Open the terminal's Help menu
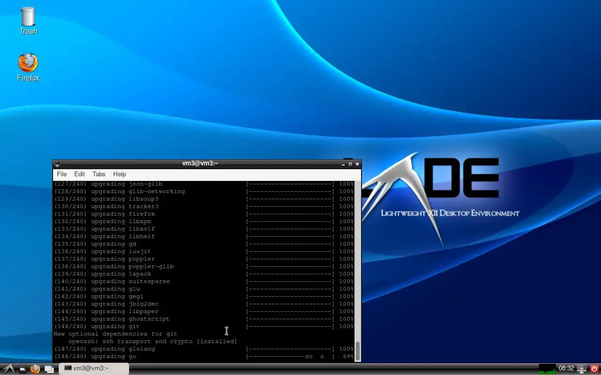 click(119, 174)
